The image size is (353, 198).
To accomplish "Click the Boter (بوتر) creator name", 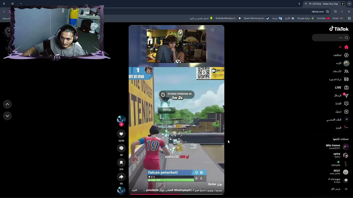I will [215, 184].
